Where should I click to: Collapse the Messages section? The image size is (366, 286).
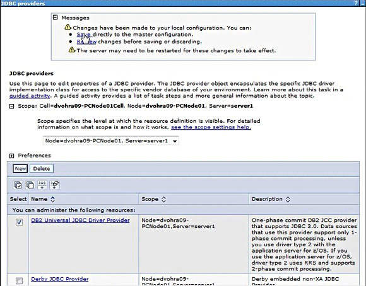pyautogui.click(x=56, y=18)
